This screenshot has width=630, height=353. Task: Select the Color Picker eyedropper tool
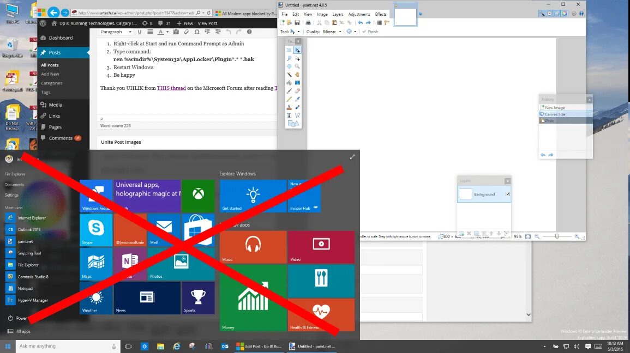coord(297,99)
